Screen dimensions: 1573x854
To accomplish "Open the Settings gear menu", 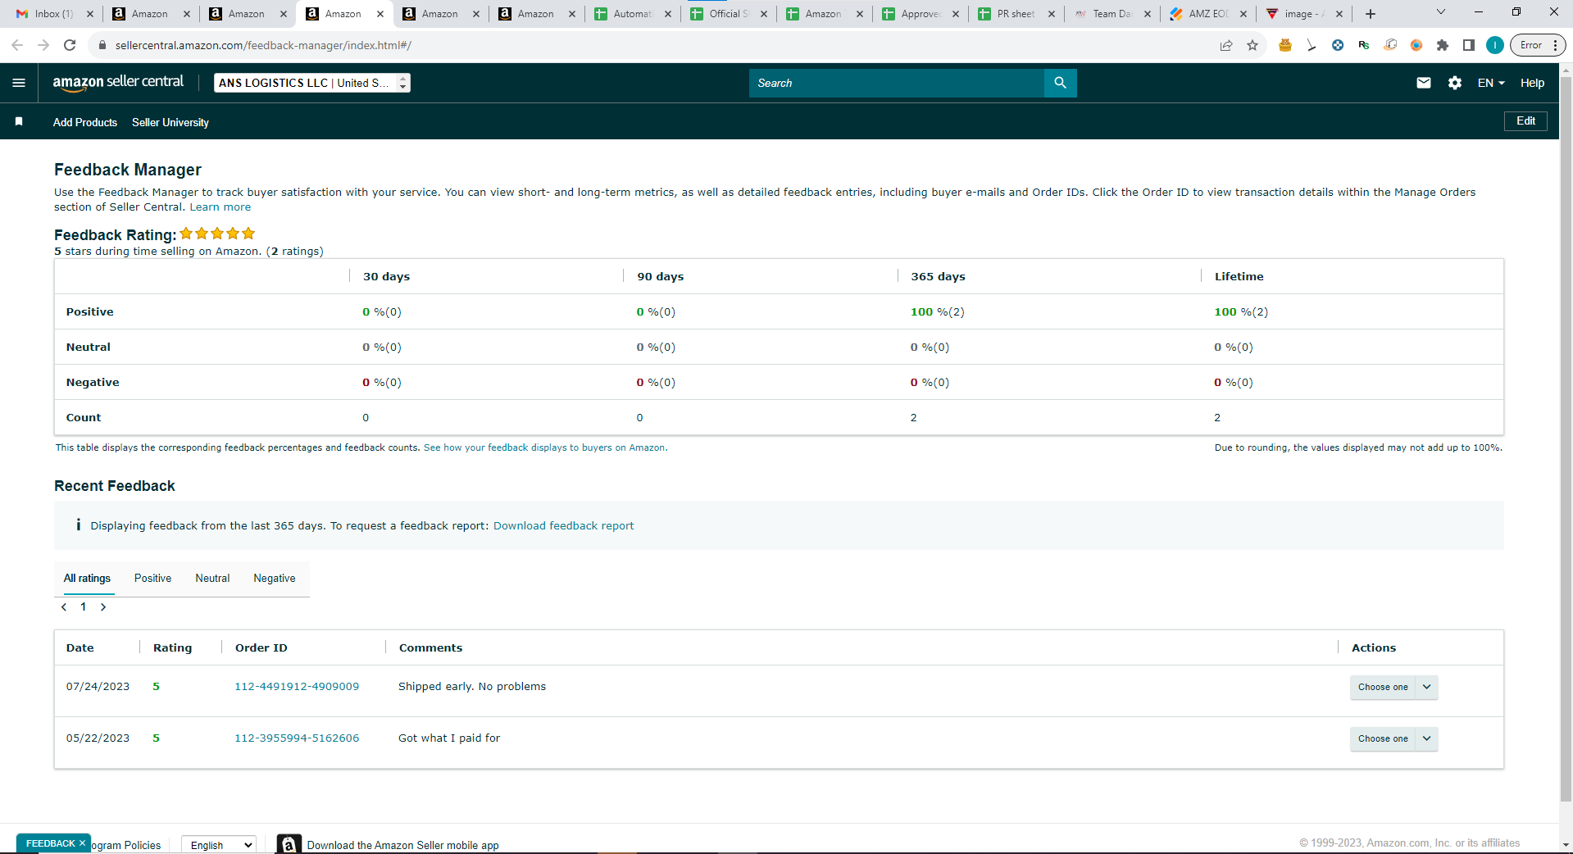I will pos(1455,83).
